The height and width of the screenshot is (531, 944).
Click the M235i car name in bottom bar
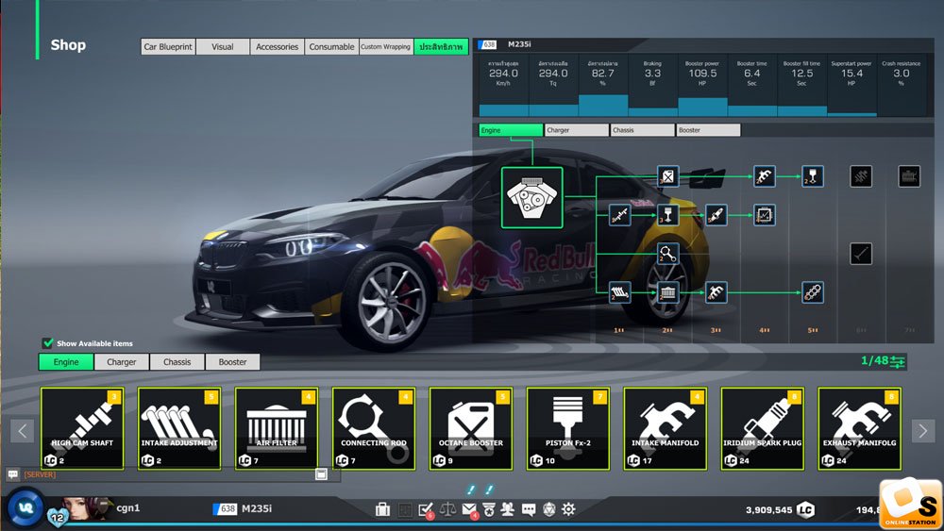tap(257, 508)
